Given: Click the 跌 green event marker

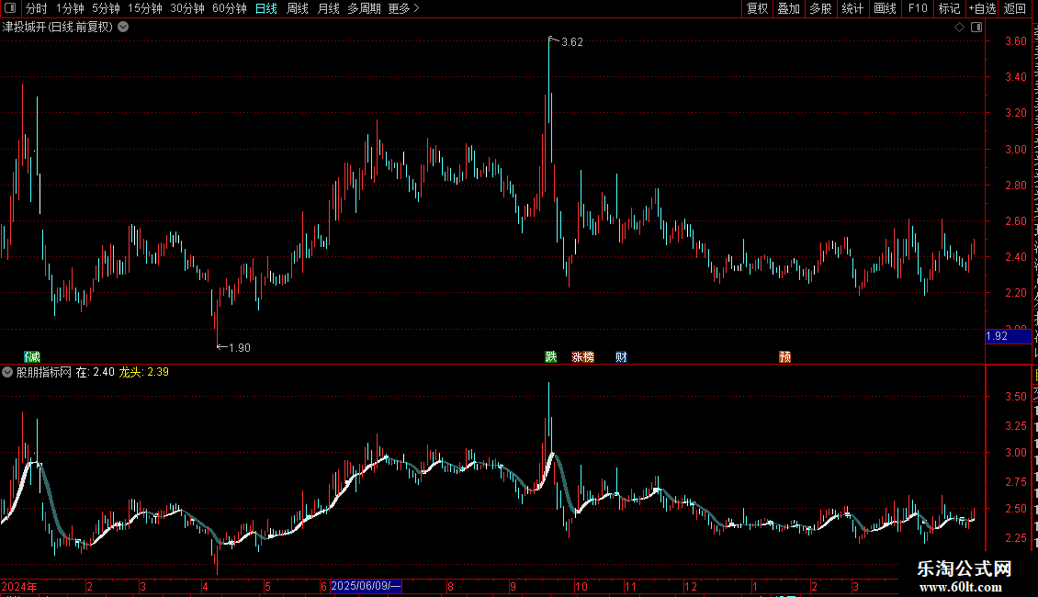Looking at the screenshot, I should pyautogui.click(x=551, y=356).
